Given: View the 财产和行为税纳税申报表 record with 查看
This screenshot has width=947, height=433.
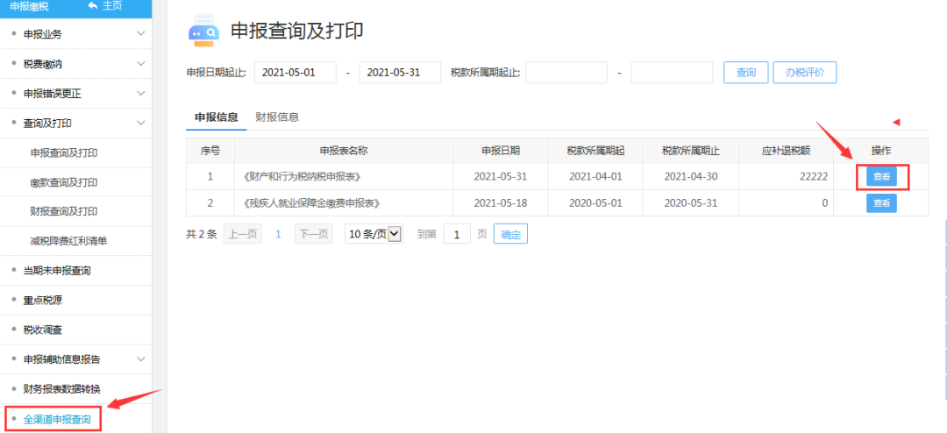Looking at the screenshot, I should pyautogui.click(x=882, y=177).
